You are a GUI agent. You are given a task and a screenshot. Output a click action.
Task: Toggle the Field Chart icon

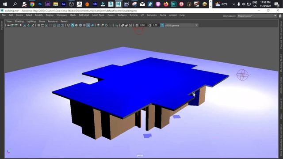click(x=54, y=26)
